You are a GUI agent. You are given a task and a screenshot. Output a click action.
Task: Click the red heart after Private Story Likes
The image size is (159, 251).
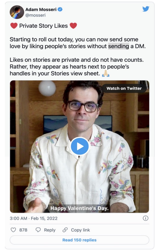(73, 26)
